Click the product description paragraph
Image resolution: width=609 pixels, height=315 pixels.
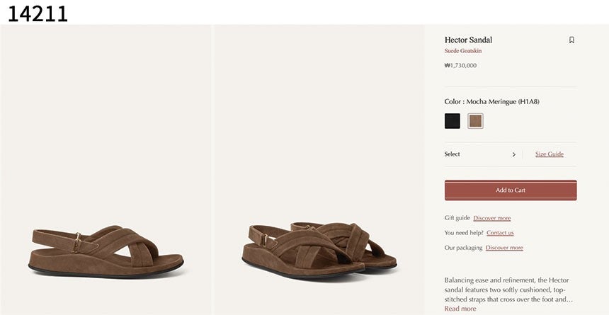click(508, 290)
